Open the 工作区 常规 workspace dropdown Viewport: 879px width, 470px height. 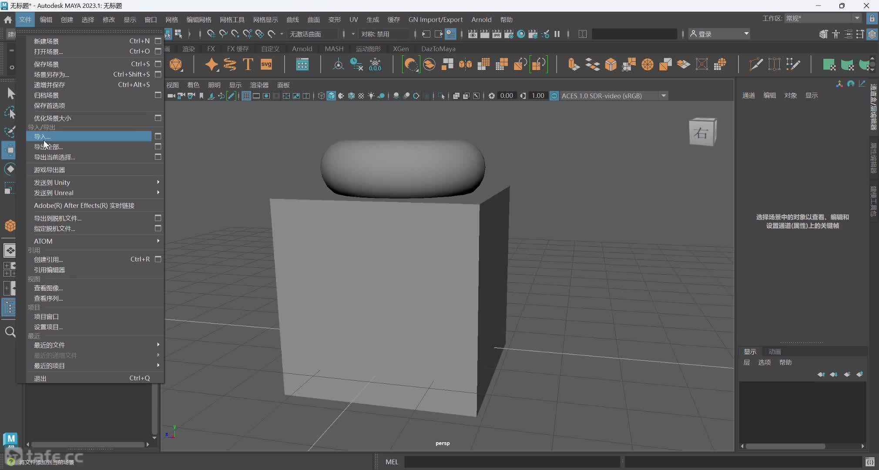823,18
